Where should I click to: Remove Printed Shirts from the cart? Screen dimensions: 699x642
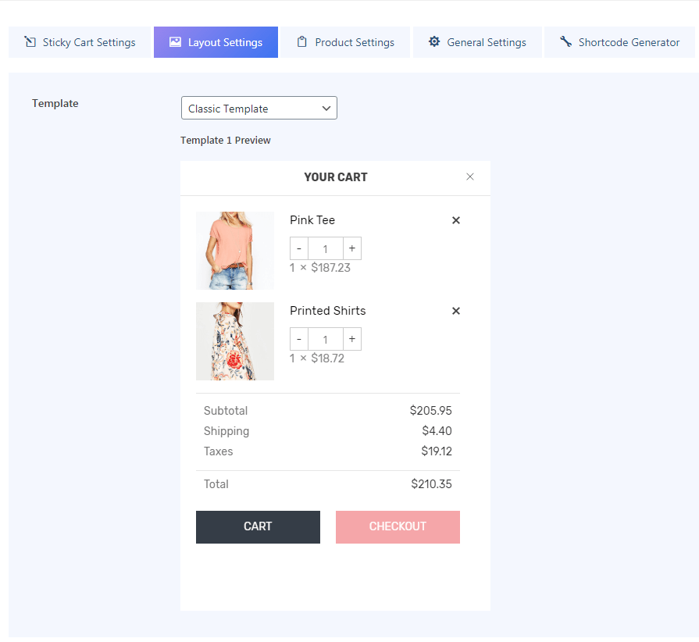click(x=456, y=311)
